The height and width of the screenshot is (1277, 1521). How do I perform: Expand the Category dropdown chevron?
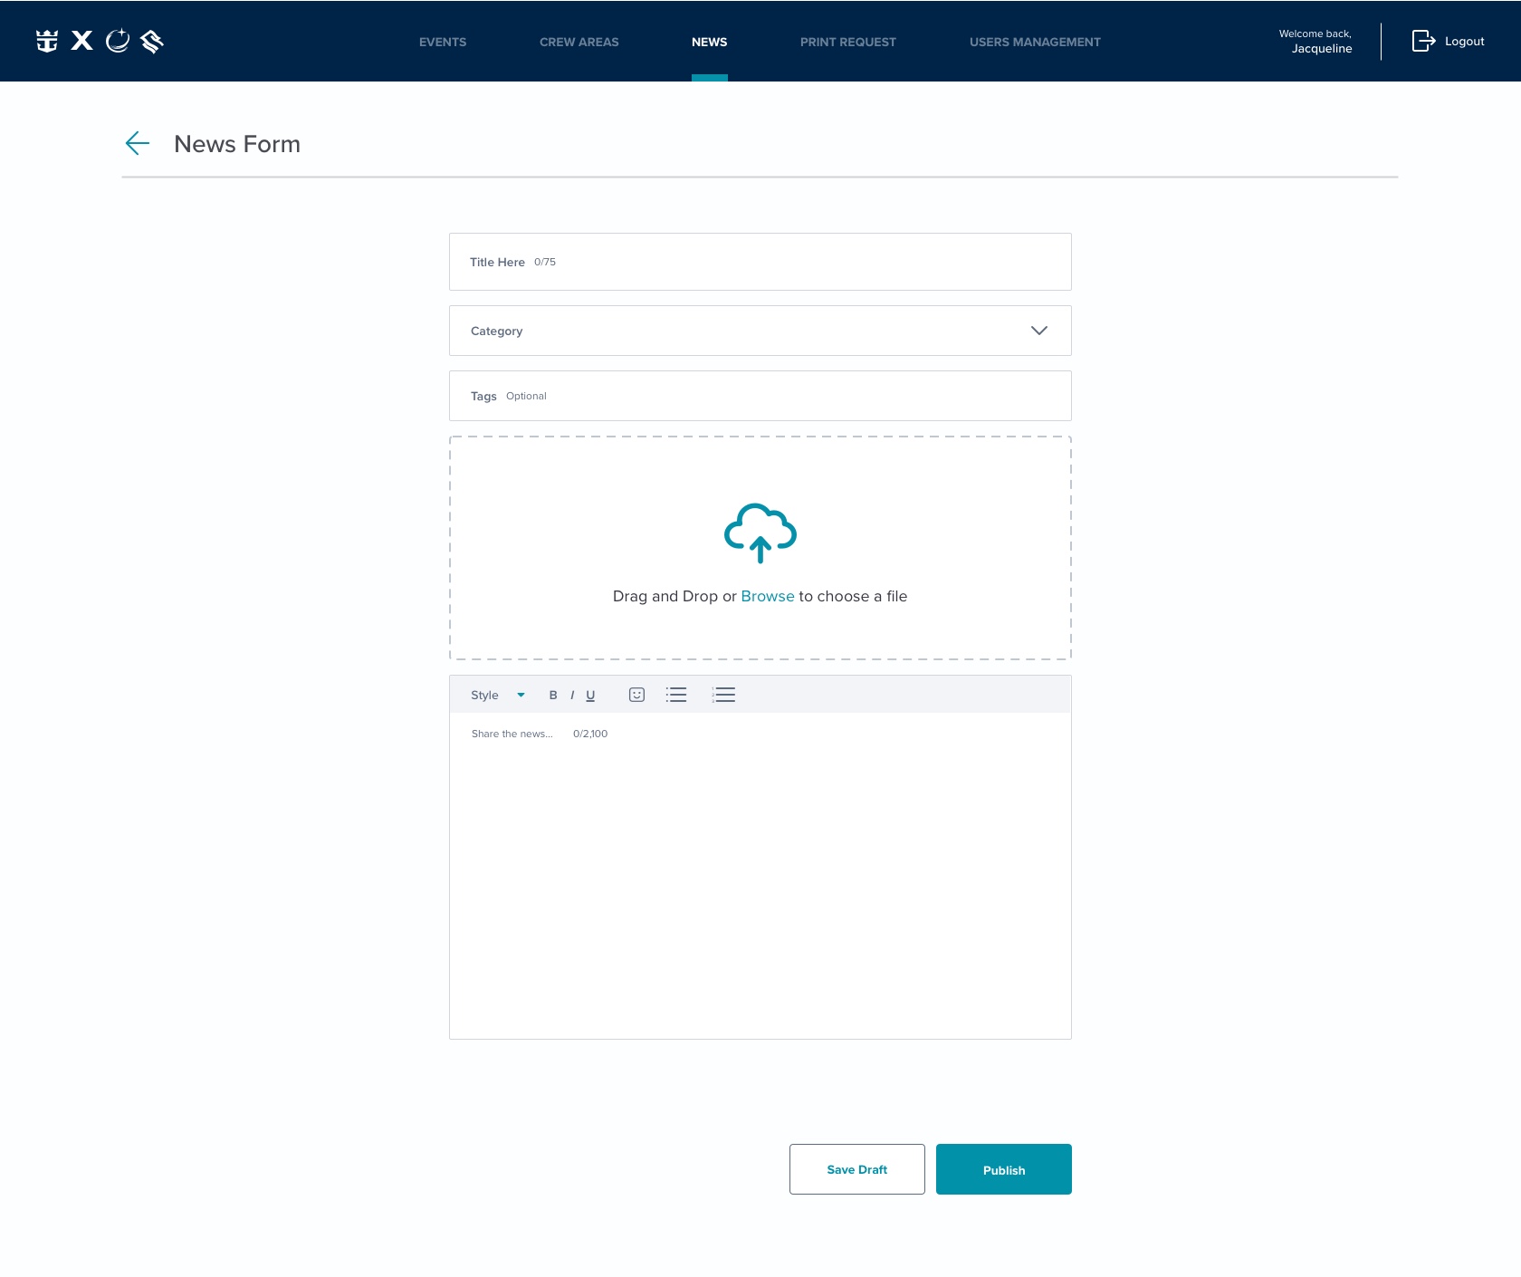(1038, 331)
